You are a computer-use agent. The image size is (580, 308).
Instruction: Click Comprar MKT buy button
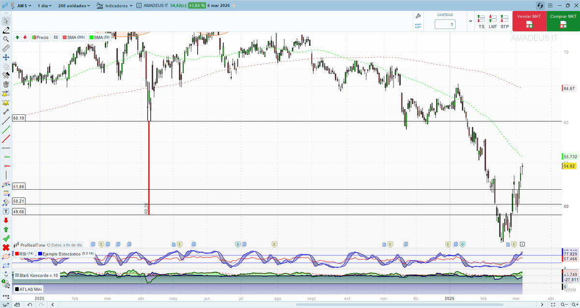coord(563,21)
